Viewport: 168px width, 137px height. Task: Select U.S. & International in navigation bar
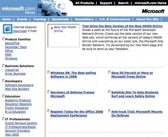[x=115, y=19]
